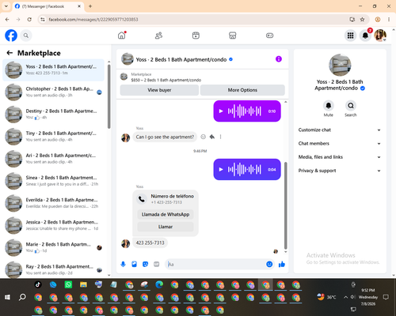396x316 pixels.
Task: Open Ari conversation in list
Action: pyautogui.click(x=53, y=159)
